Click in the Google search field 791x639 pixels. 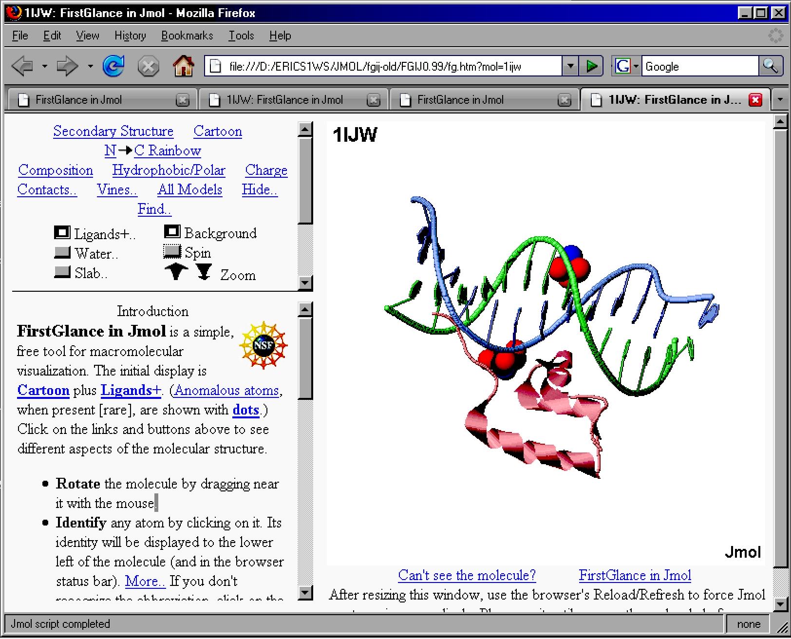(x=700, y=66)
